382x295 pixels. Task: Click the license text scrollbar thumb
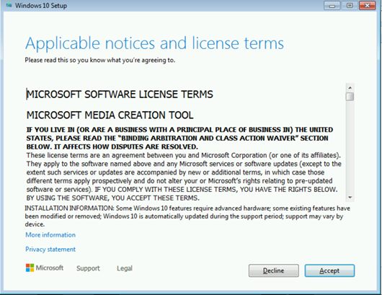350,97
